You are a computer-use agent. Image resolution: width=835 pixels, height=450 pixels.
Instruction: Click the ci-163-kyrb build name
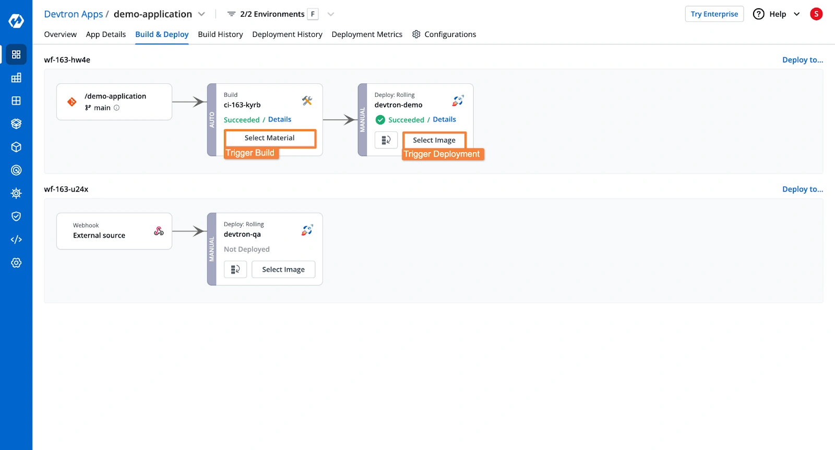click(242, 105)
